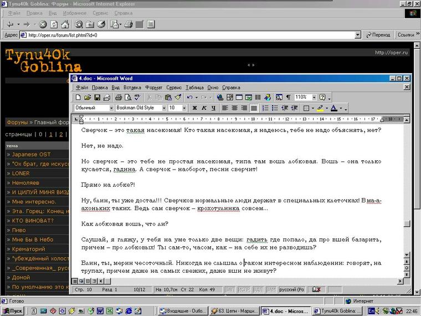
Task: Click the Save icon in Word toolbar
Action: pyautogui.click(x=97, y=98)
